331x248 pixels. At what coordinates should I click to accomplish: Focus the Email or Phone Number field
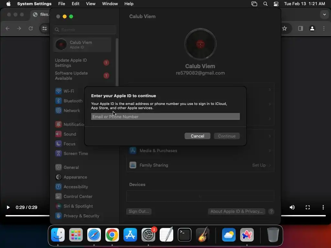coord(165,116)
